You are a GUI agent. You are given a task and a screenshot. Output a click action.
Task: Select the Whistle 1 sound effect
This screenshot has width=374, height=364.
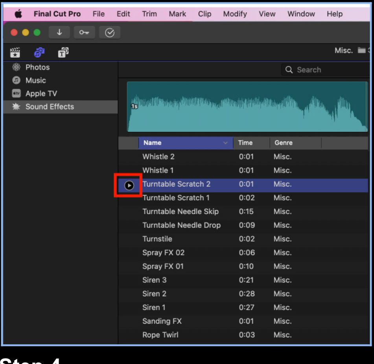point(243,170)
